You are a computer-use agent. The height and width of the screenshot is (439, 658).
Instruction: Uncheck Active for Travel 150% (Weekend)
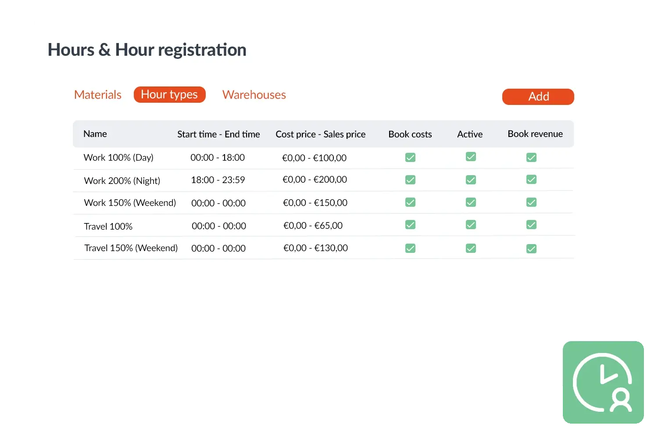470,248
